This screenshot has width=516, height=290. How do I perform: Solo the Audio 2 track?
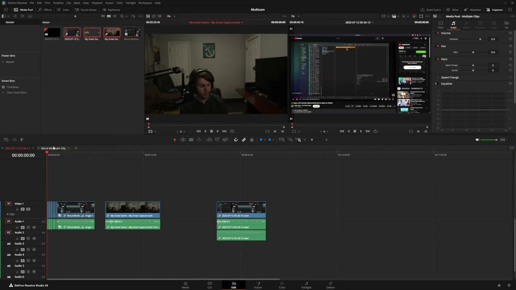[x=28, y=238]
